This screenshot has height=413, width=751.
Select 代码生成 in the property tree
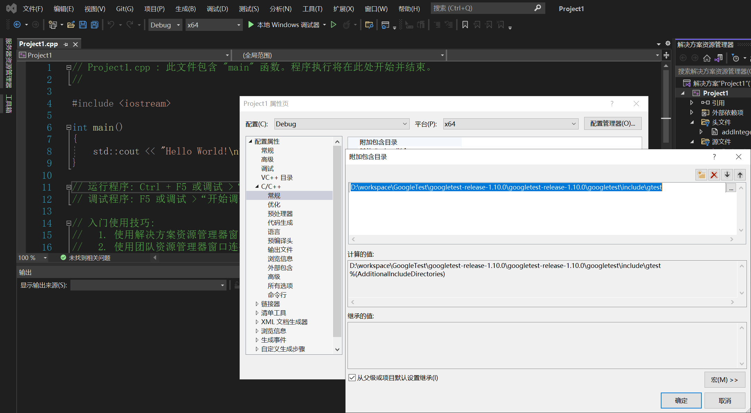[280, 223]
